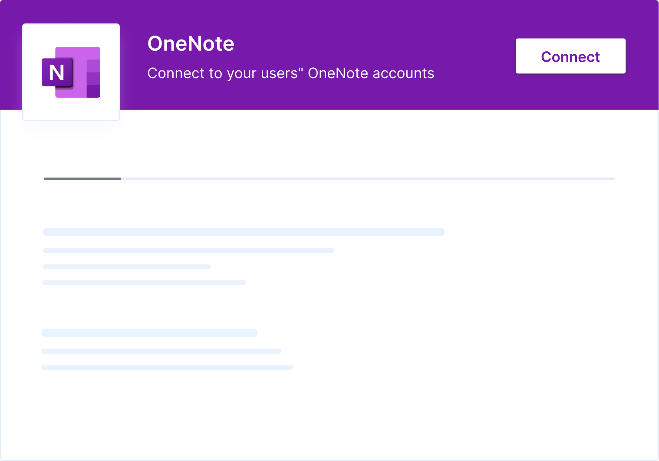Click the filled portion of the progress bar
The image size is (659, 461).
pos(82,178)
